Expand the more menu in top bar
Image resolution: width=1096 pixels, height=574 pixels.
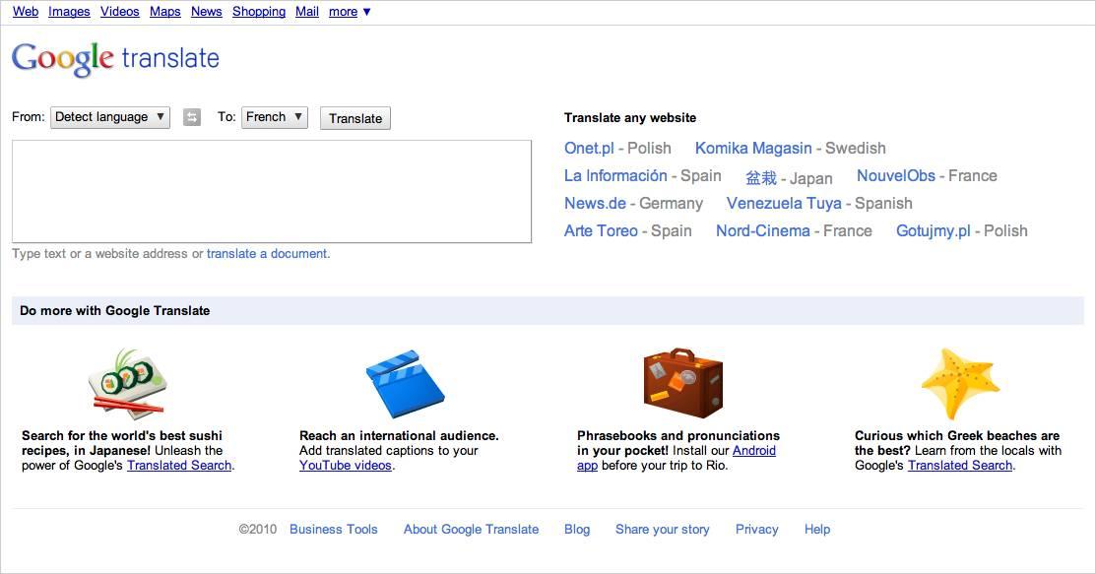350,11
